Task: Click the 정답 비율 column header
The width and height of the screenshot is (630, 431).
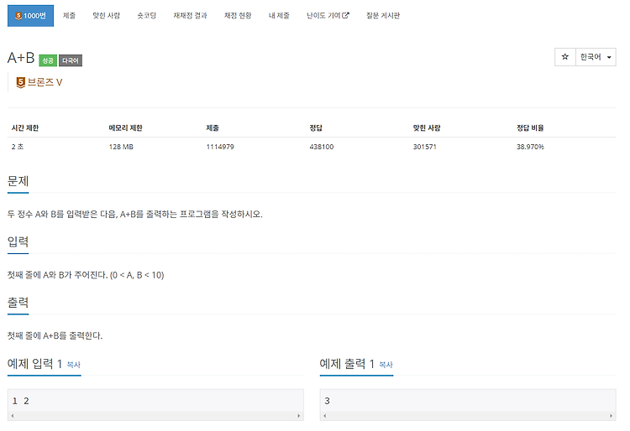Action: coord(530,128)
